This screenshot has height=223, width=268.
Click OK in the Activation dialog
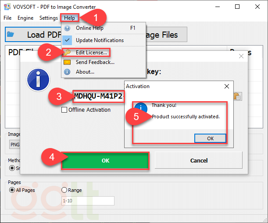click(x=210, y=138)
